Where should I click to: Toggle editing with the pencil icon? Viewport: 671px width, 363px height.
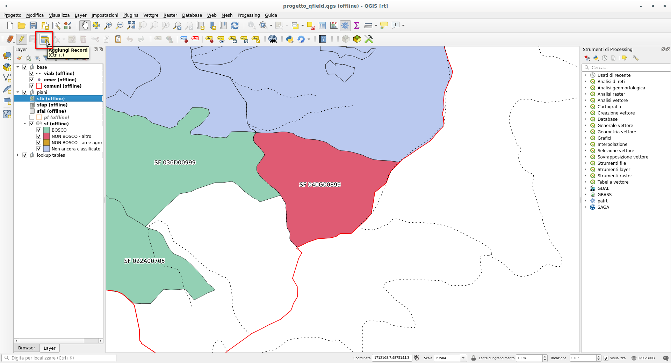pos(21,39)
